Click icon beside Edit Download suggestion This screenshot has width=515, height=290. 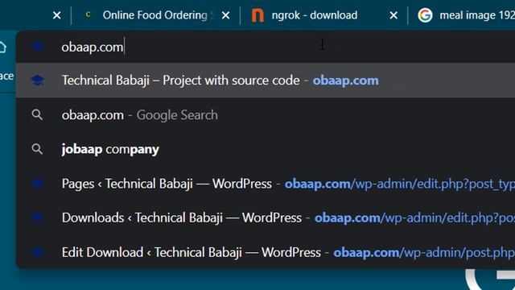(38, 252)
